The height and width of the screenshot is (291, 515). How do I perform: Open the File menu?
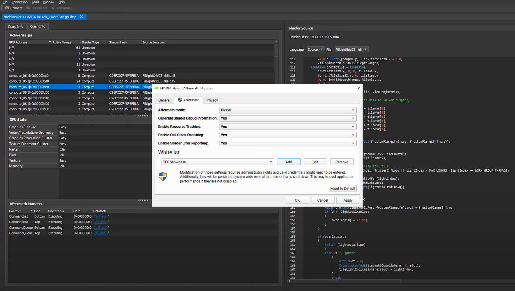[5, 2]
